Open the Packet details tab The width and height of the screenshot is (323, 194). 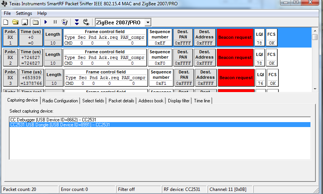tap(122, 101)
